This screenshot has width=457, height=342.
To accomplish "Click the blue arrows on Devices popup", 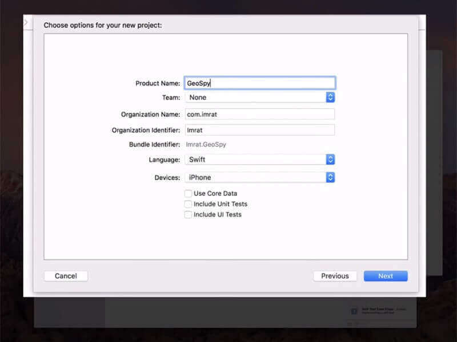I will (330, 177).
